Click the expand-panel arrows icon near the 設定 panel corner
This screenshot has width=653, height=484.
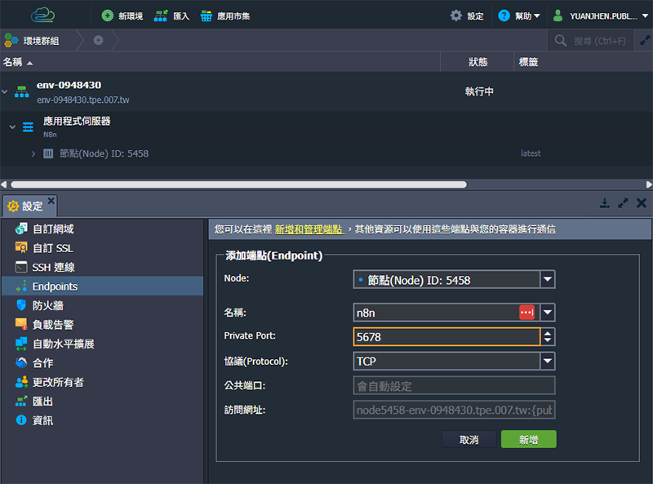point(623,202)
